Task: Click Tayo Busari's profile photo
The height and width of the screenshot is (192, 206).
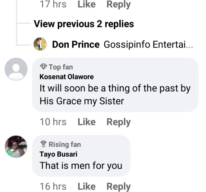Action: point(16,147)
